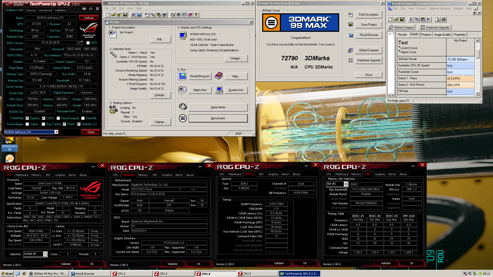Click the Copy icon in Result Browser toolbar
The height and width of the screenshot is (277, 493).
click(x=417, y=19)
